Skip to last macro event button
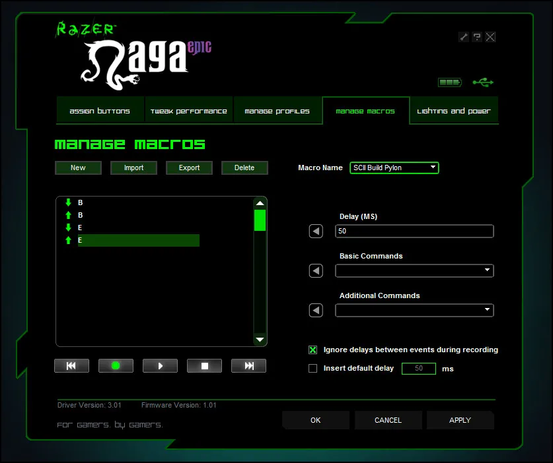Viewport: 553px width, 463px height. 248,366
